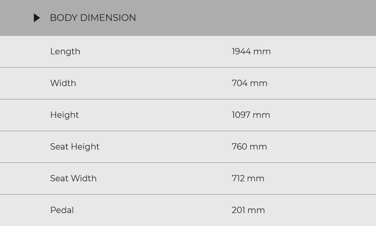Click the mm unit after 704

(x=259, y=83)
